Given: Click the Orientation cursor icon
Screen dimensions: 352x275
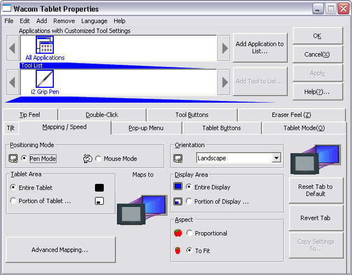Looking at the screenshot, I should pos(178,159).
